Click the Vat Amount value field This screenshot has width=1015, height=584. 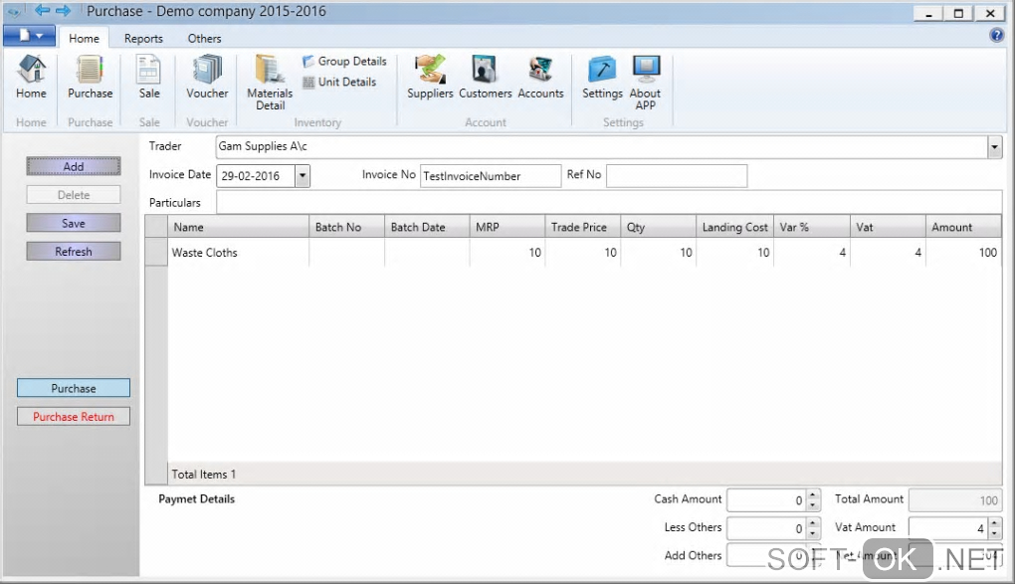pos(949,528)
